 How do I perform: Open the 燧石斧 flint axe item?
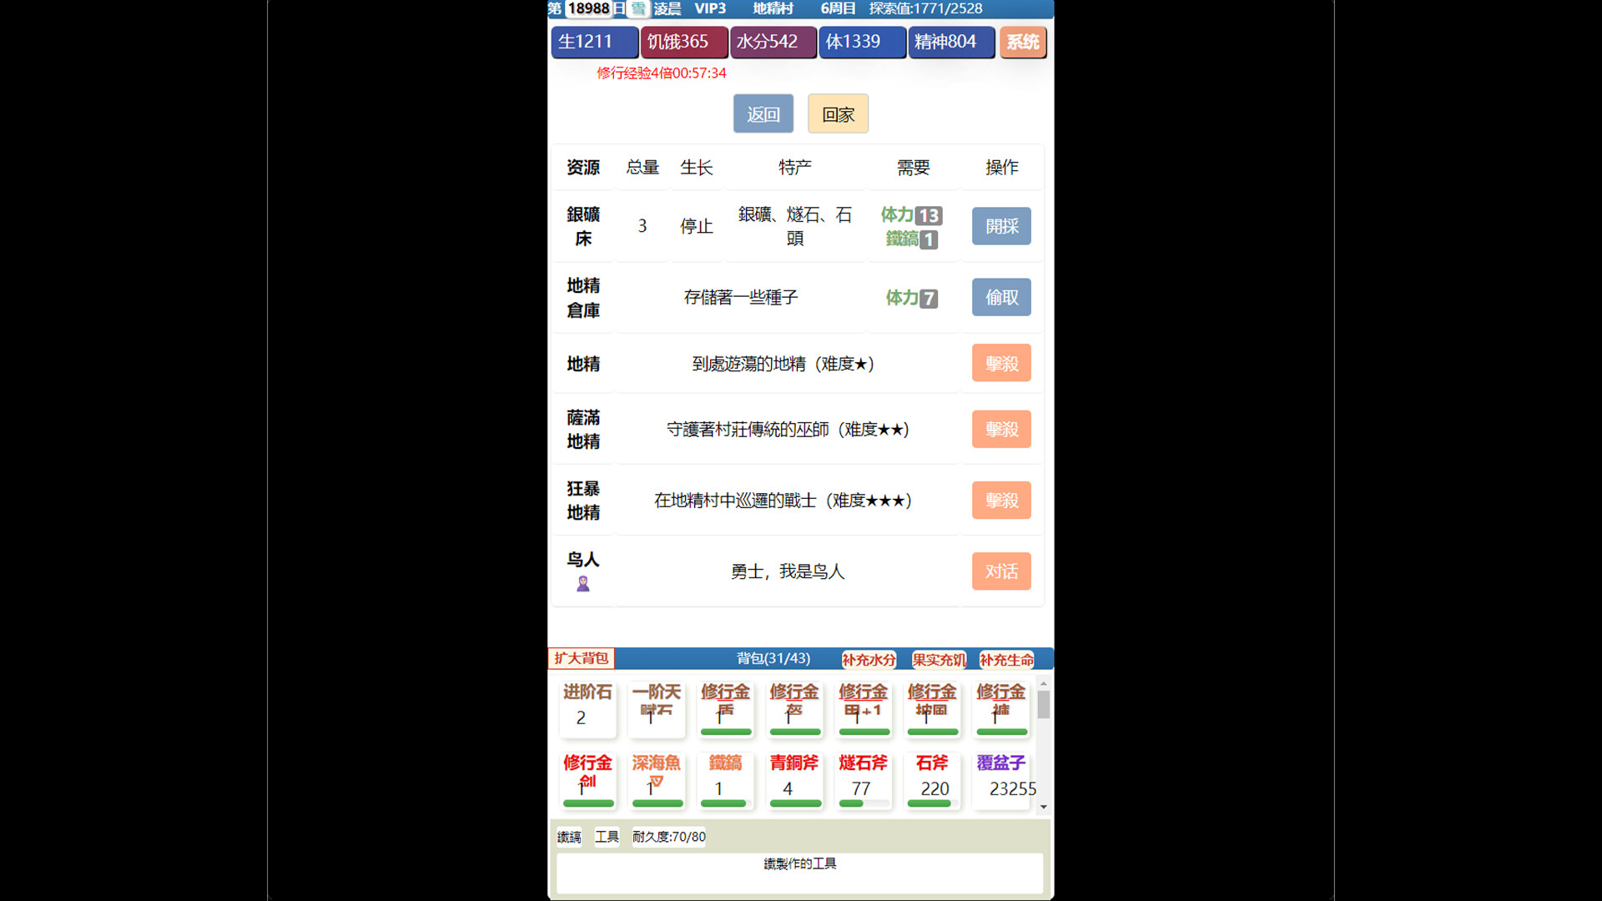(x=863, y=780)
